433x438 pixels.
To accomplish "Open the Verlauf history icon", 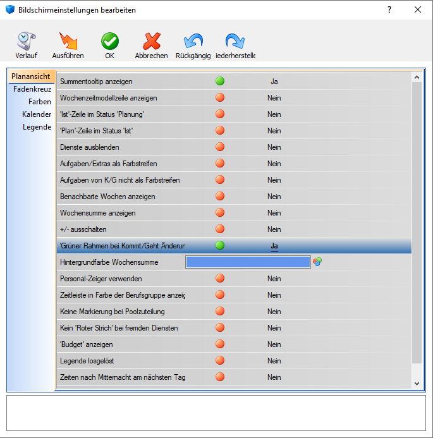I will click(26, 42).
